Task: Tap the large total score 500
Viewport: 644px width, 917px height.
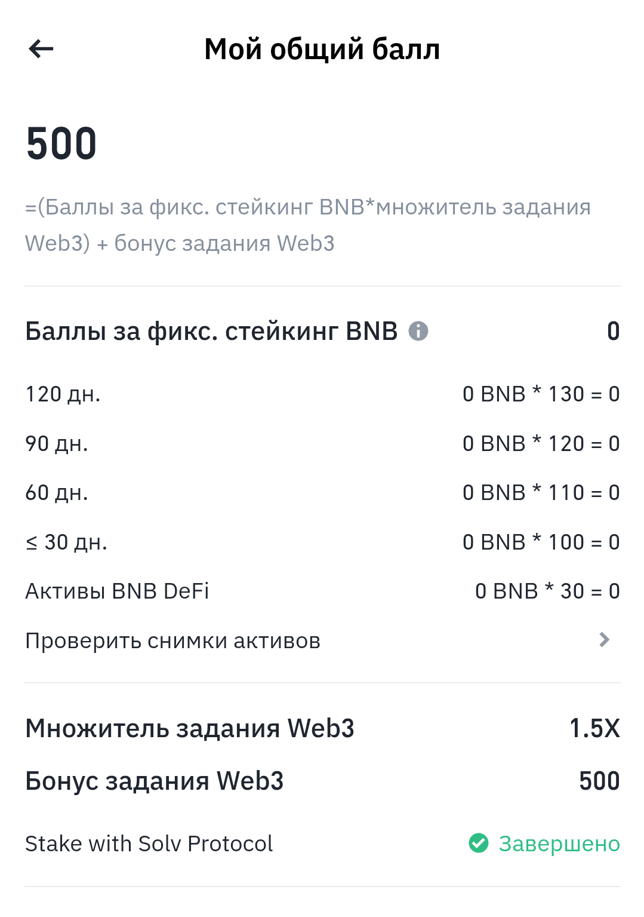Action: [x=61, y=144]
